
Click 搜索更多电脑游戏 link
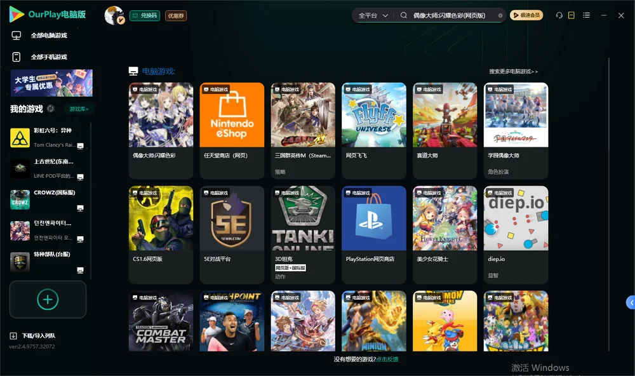click(513, 71)
